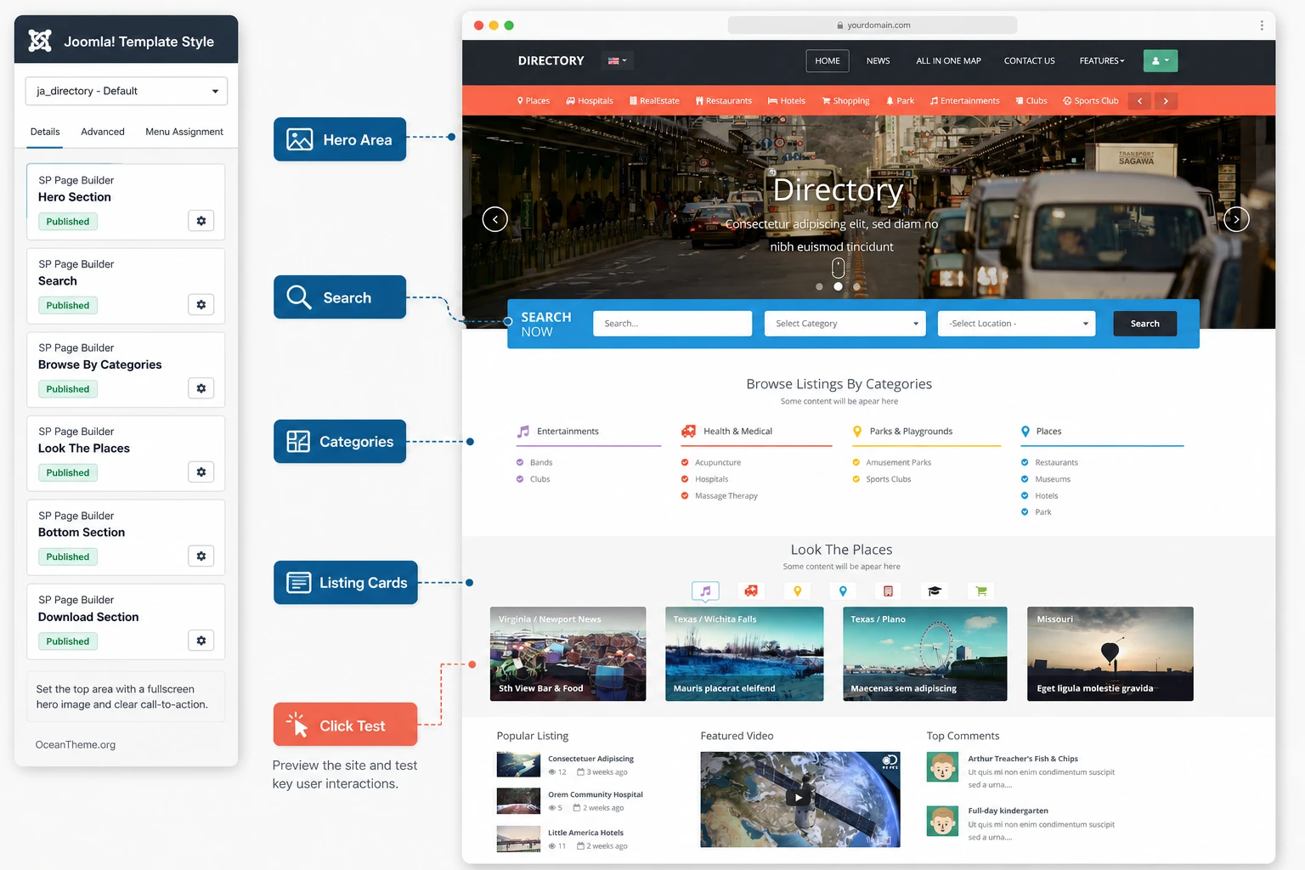Open settings gear for Search module
The image size is (1305, 870).
pyautogui.click(x=201, y=304)
